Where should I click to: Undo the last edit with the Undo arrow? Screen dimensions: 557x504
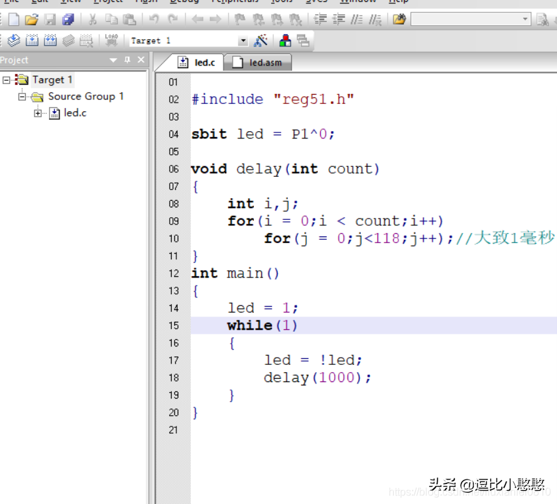(x=154, y=19)
